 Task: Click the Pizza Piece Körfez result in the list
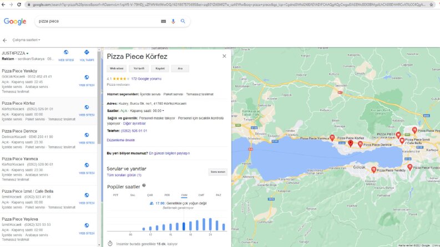tap(48, 111)
